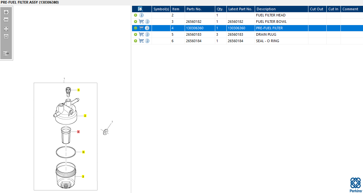
Task: Click the fuel filter bowl drawing
Action: tap(66, 176)
